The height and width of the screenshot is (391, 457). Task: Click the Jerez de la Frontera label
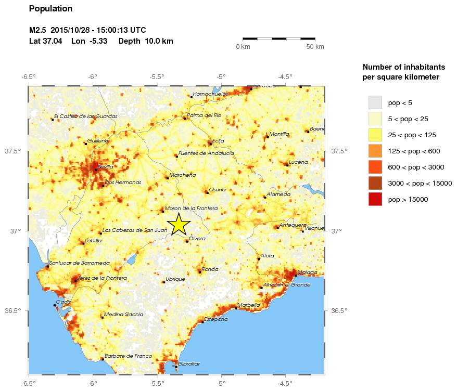point(102,278)
